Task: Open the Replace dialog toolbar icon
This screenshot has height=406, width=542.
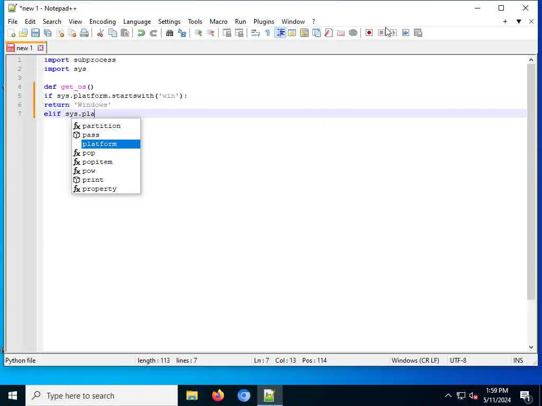Action: click(x=182, y=33)
